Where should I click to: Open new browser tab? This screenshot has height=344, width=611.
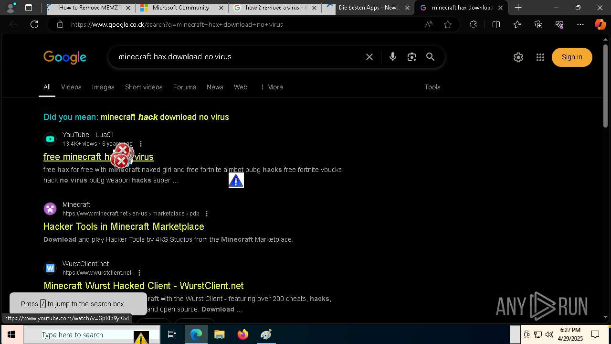[518, 8]
